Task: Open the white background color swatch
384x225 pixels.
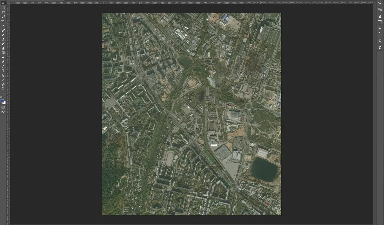Action: pos(4,103)
